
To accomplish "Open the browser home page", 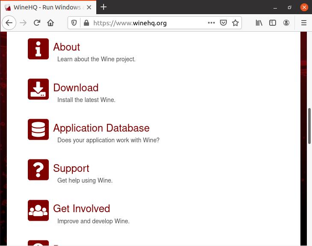I will pyautogui.click(x=51, y=23).
